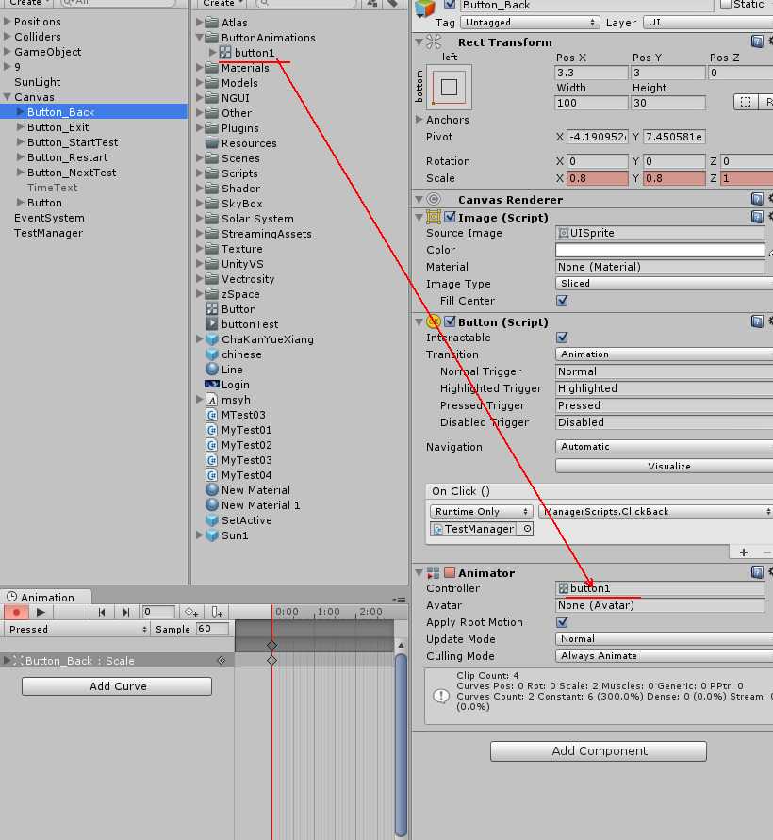Click the MTest03 script icon
773x840 pixels.
[x=212, y=415]
